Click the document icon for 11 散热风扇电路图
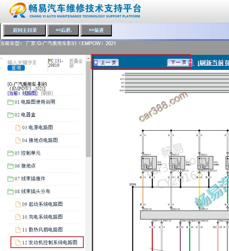Screen dimensions: 229x251 pos(18,230)
